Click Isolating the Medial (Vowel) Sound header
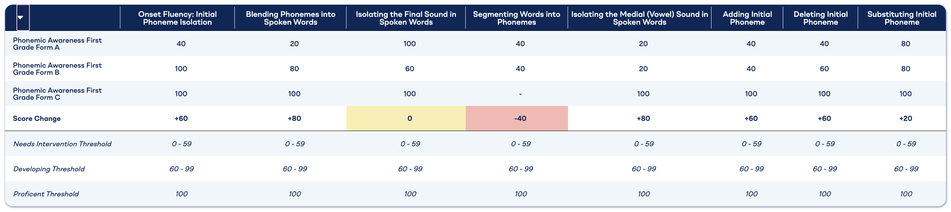The image size is (951, 212). coord(639,18)
